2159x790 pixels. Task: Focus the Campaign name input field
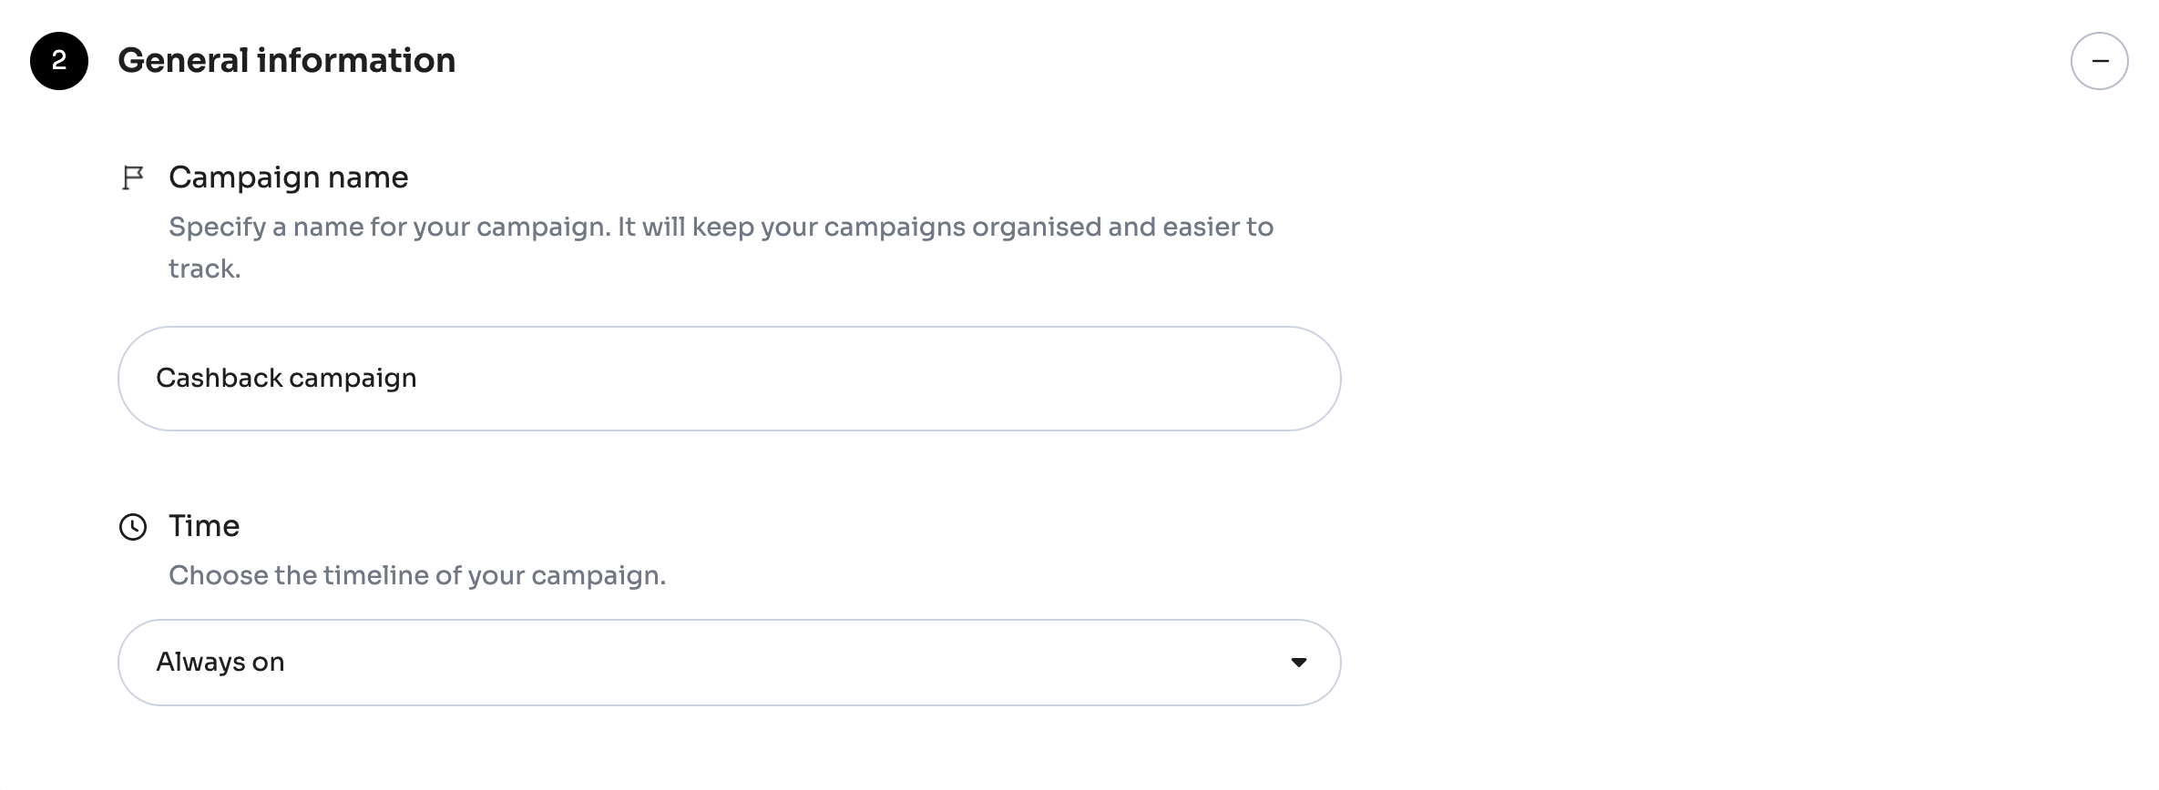[729, 379]
